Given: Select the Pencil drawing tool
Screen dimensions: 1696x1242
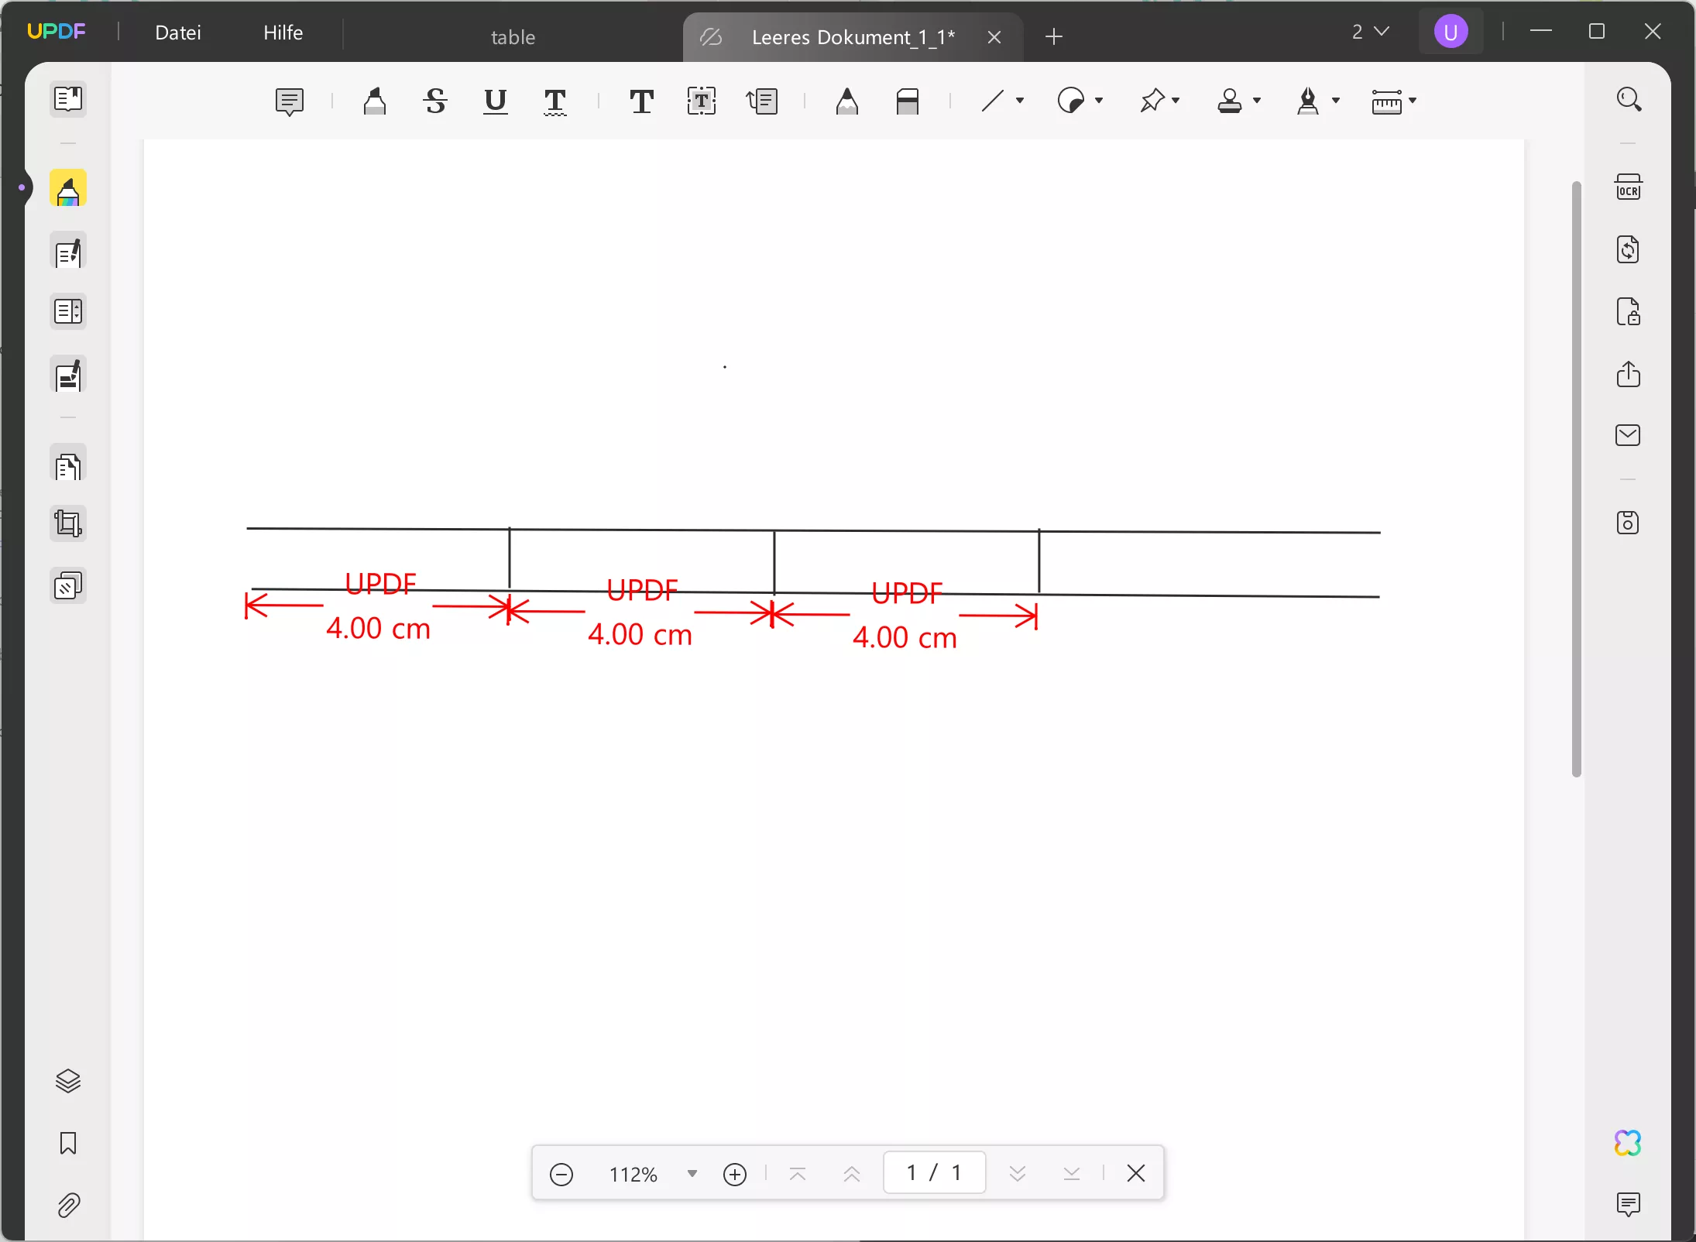Looking at the screenshot, I should click(847, 101).
